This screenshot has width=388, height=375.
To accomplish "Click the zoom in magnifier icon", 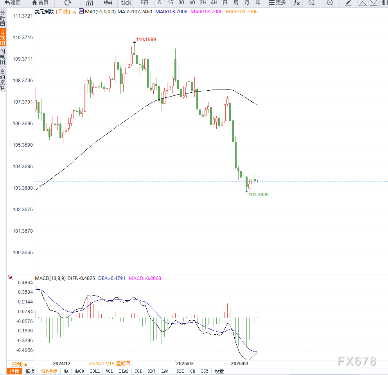I will (330, 3).
